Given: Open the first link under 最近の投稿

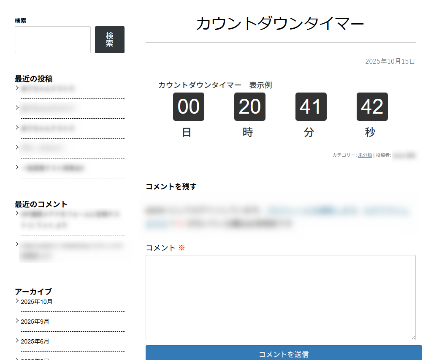Looking at the screenshot, I should [x=48, y=89].
